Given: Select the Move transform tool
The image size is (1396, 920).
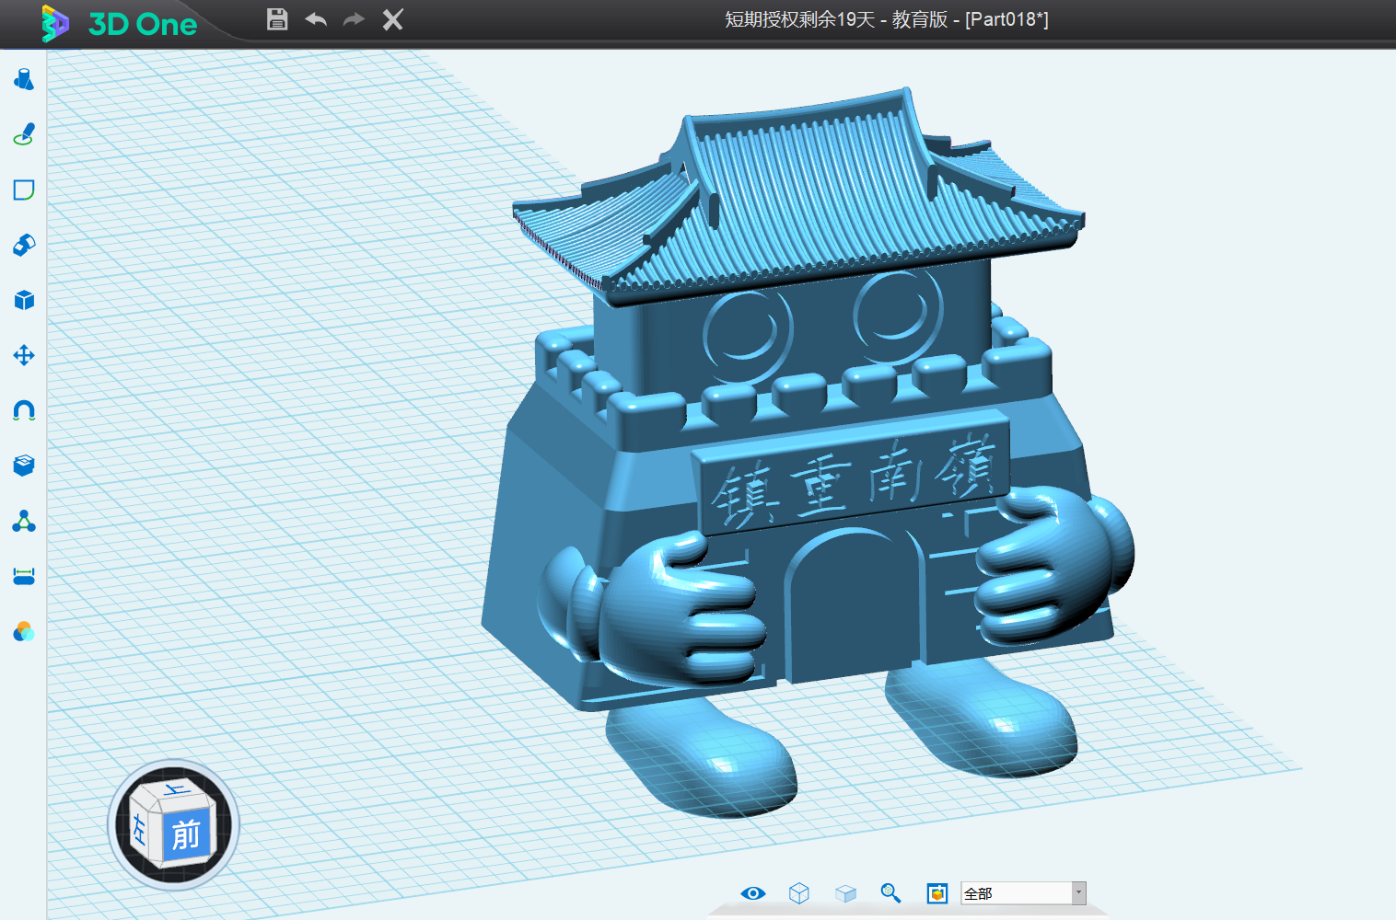Looking at the screenshot, I should 24,355.
